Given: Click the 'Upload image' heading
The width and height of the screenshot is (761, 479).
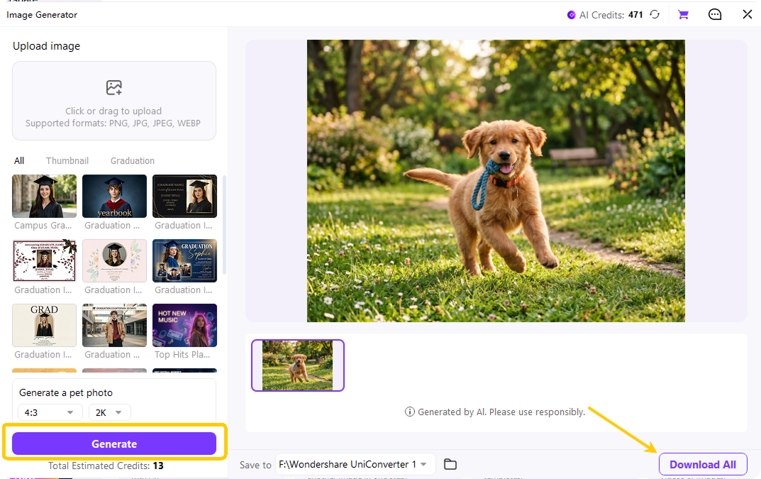Looking at the screenshot, I should pos(46,46).
